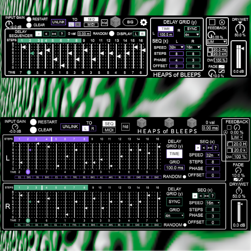Open the LIM dropdown in compact Feedback box
251x251 pixels.
click(217, 41)
